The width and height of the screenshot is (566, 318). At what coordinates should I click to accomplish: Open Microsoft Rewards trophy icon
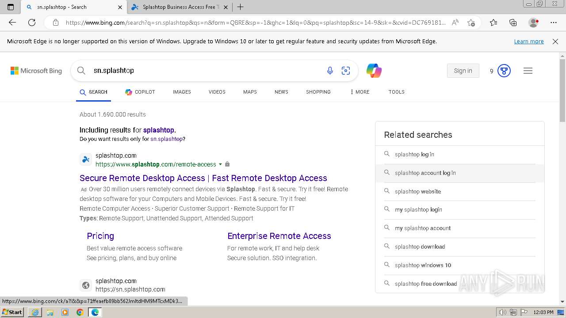504,71
